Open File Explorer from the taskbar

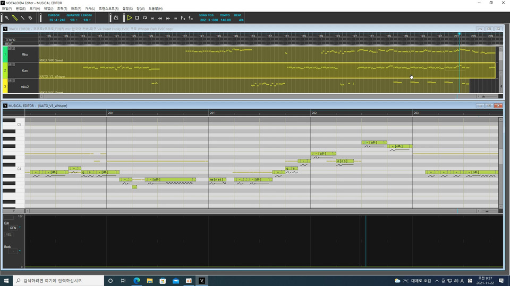tap(150, 281)
